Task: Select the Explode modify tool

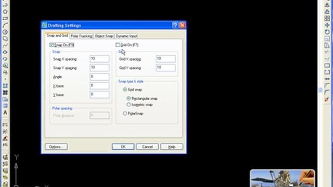Action: (x=327, y=99)
